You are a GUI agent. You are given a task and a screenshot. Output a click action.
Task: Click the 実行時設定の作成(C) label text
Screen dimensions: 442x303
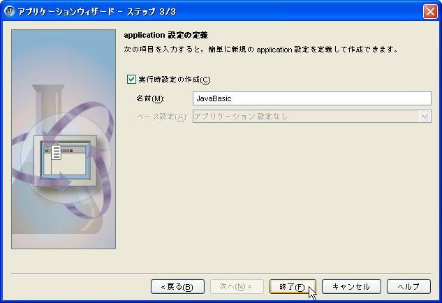173,80
